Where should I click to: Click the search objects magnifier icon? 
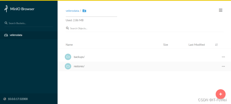pyautogui.click(x=67, y=28)
